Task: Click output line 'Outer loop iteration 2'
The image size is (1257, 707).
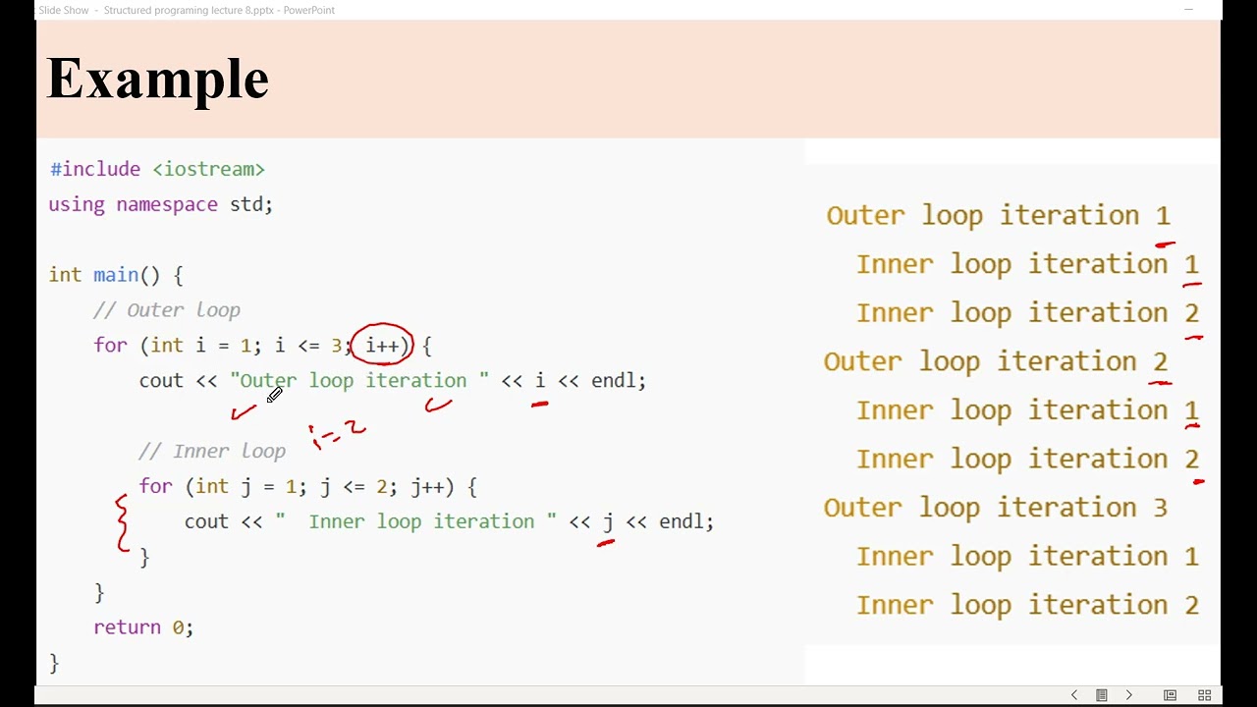Action: click(x=996, y=361)
